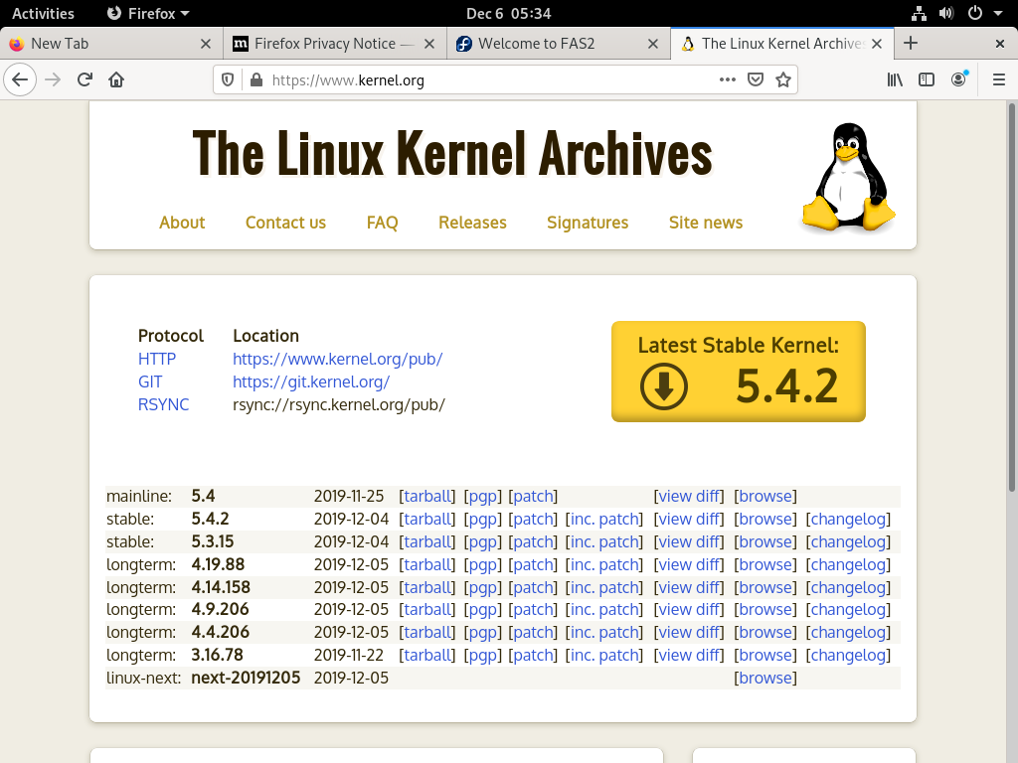This screenshot has width=1018, height=763.
Task: Visit the Releases page
Action: click(x=472, y=223)
